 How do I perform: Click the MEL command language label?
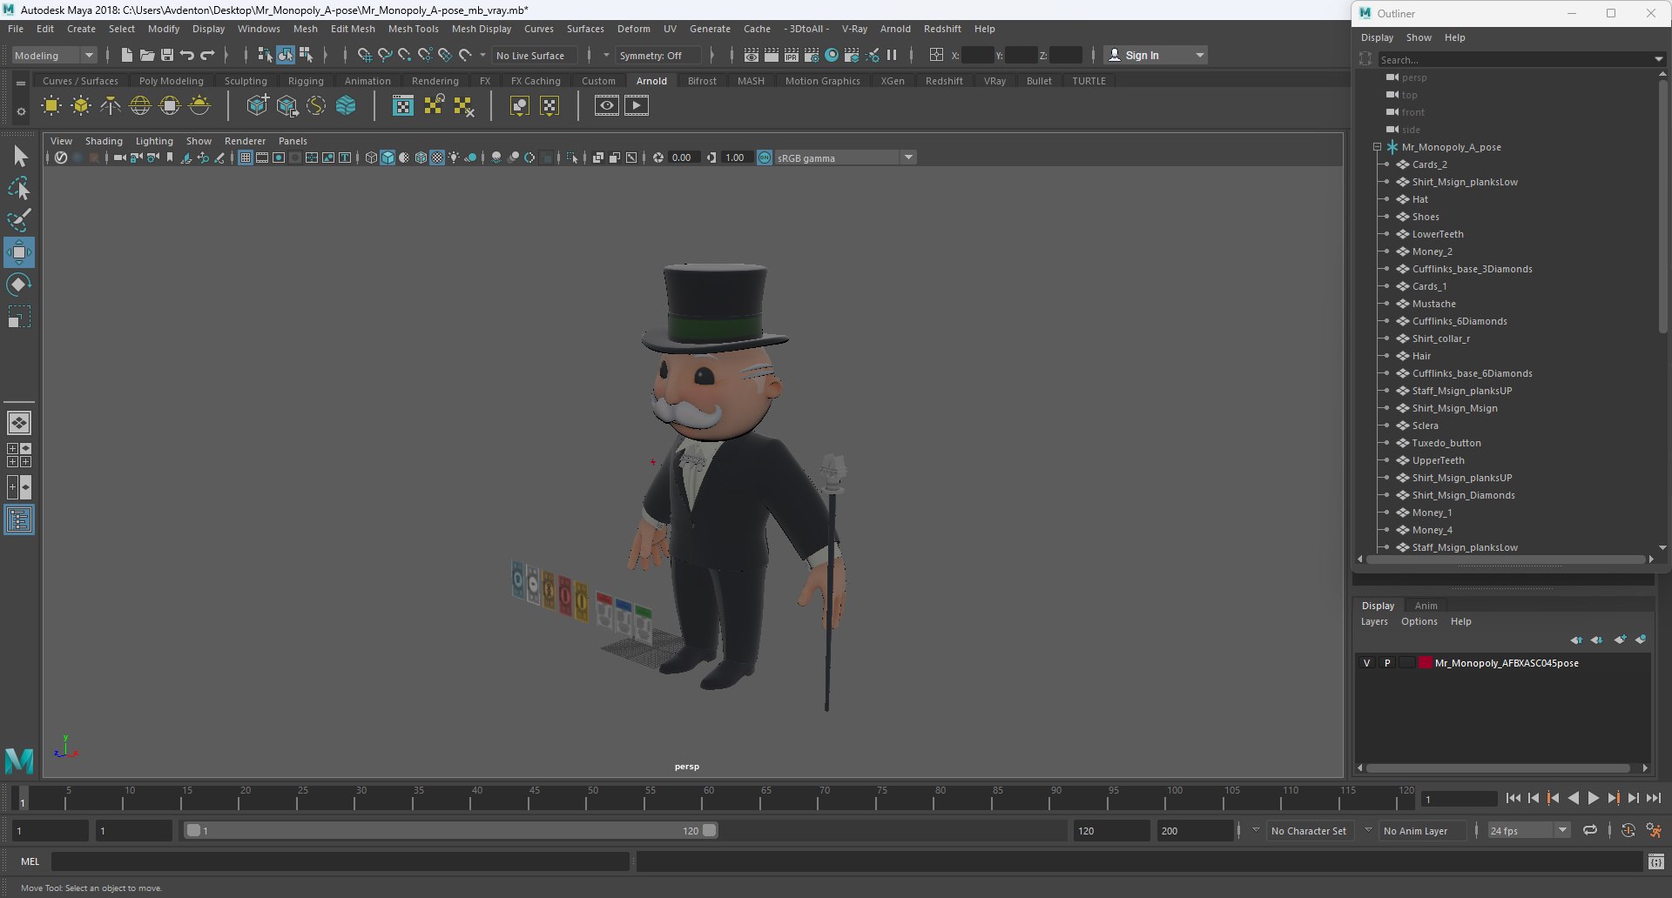30,861
